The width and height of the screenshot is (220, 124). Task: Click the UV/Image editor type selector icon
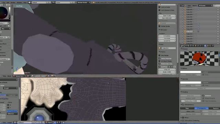click(15, 123)
